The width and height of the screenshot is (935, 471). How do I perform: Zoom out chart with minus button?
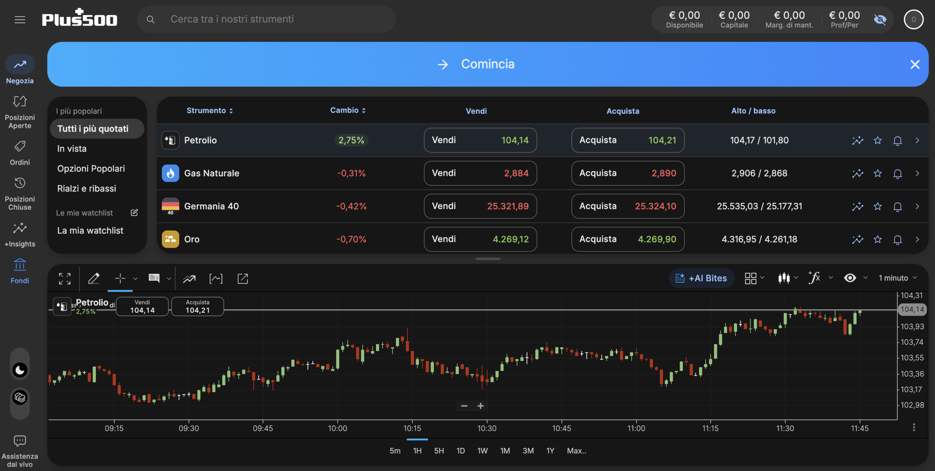pyautogui.click(x=464, y=406)
